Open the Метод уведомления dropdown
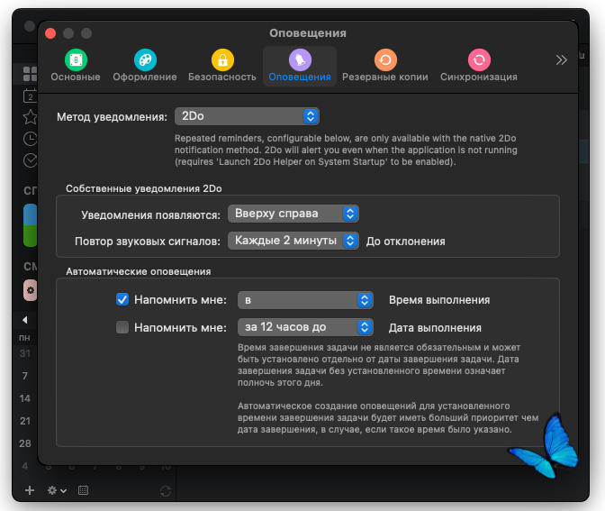 point(247,116)
